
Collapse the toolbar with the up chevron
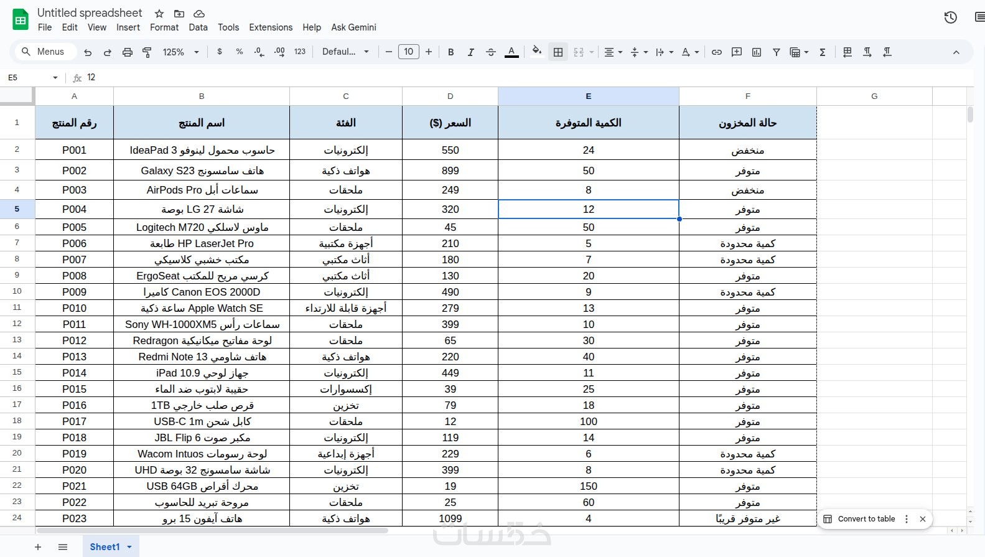tap(956, 52)
